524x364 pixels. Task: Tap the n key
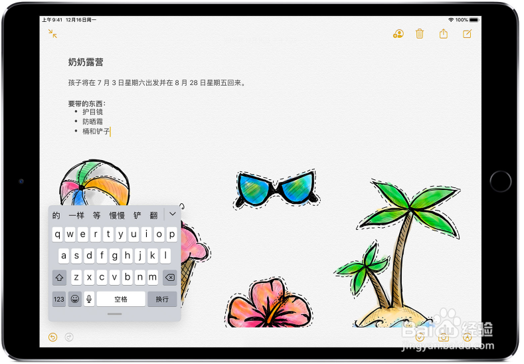pyautogui.click(x=140, y=278)
